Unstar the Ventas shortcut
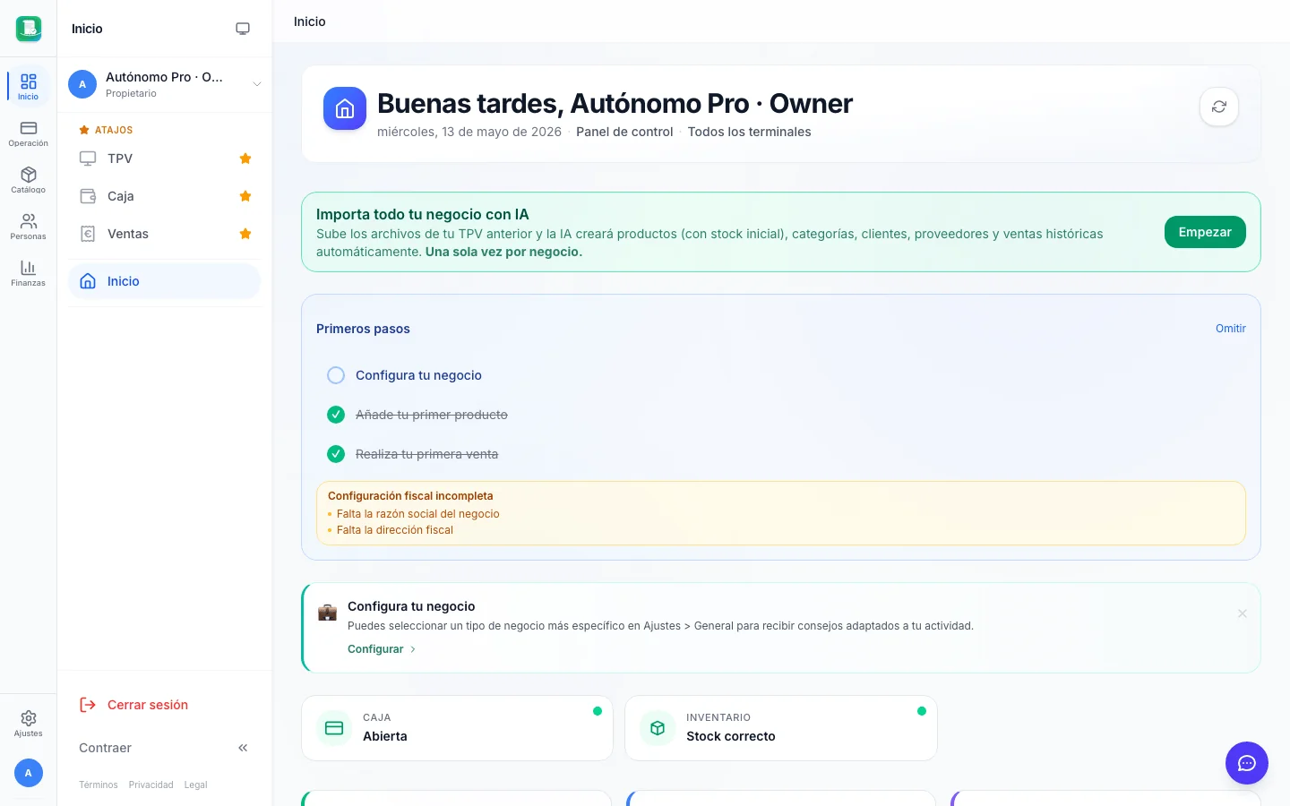 coord(245,234)
